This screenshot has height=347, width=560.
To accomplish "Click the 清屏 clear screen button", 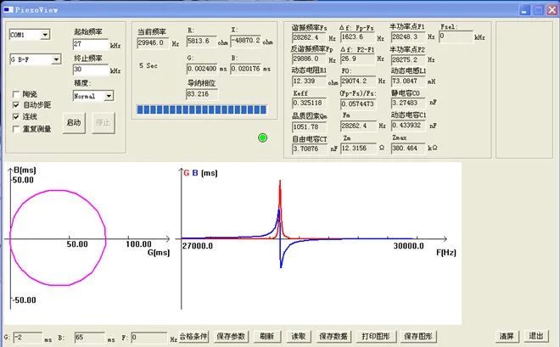I will (x=507, y=336).
